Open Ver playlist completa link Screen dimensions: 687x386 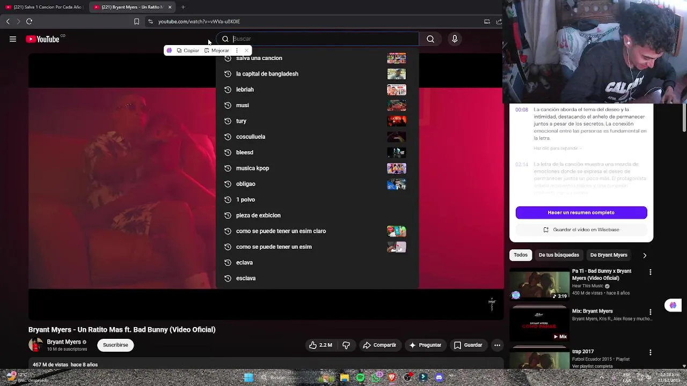[x=592, y=366]
